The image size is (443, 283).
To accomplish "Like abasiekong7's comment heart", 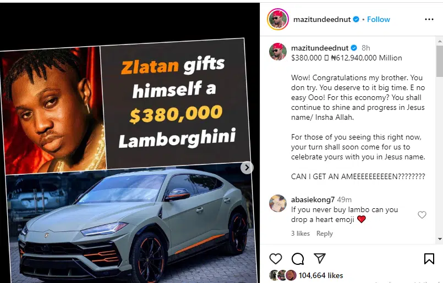I will (x=422, y=215).
